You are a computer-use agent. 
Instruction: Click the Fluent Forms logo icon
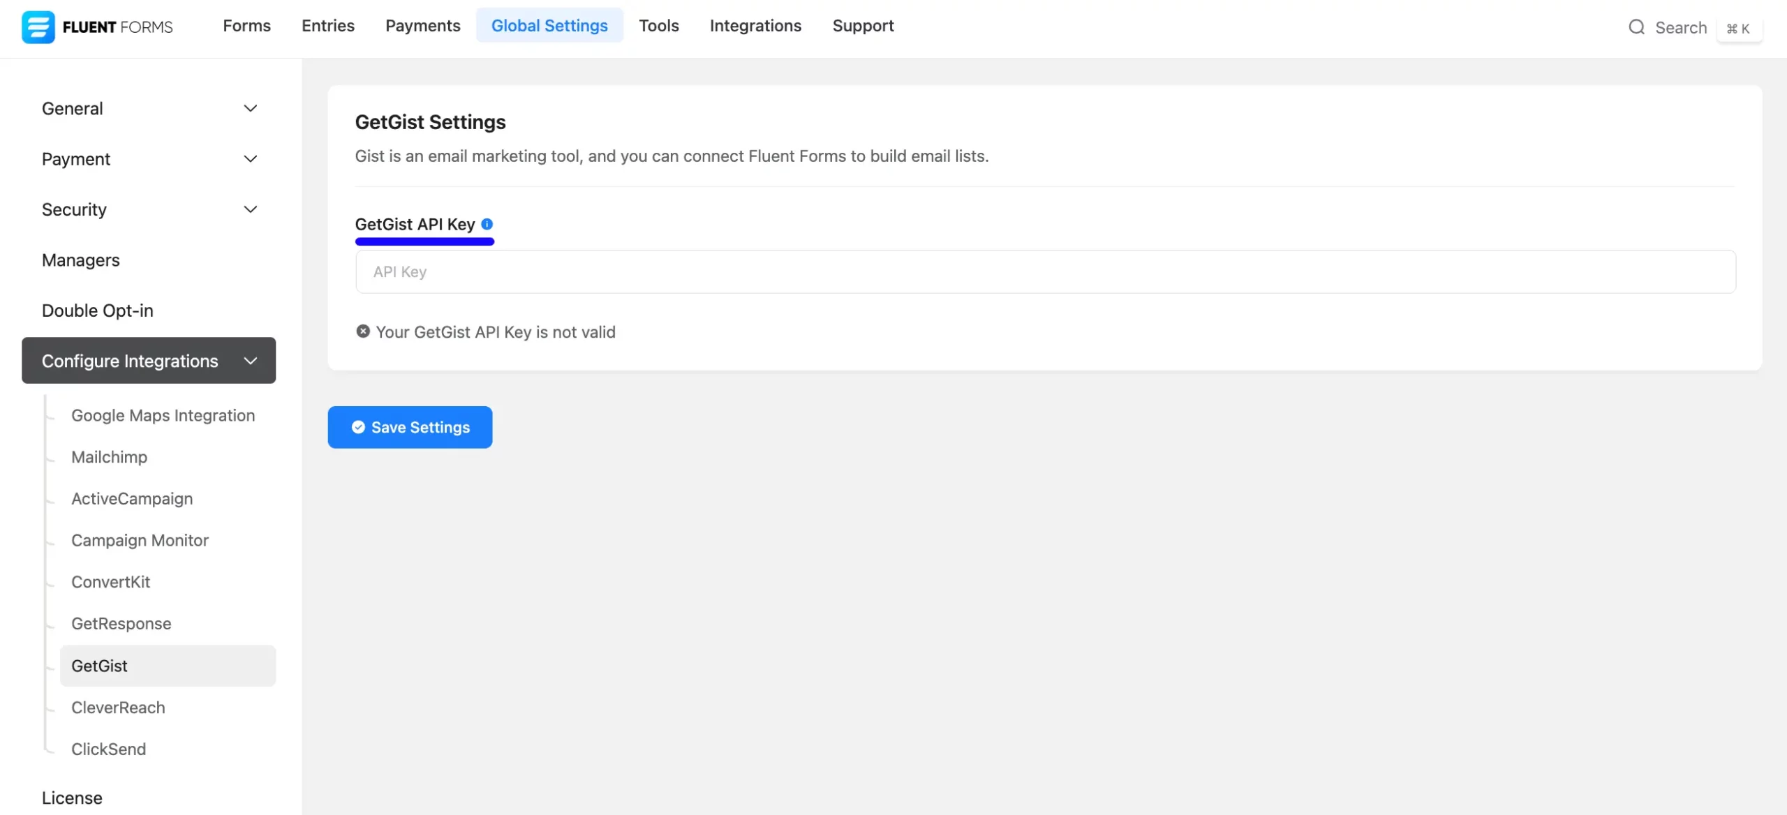pos(38,27)
